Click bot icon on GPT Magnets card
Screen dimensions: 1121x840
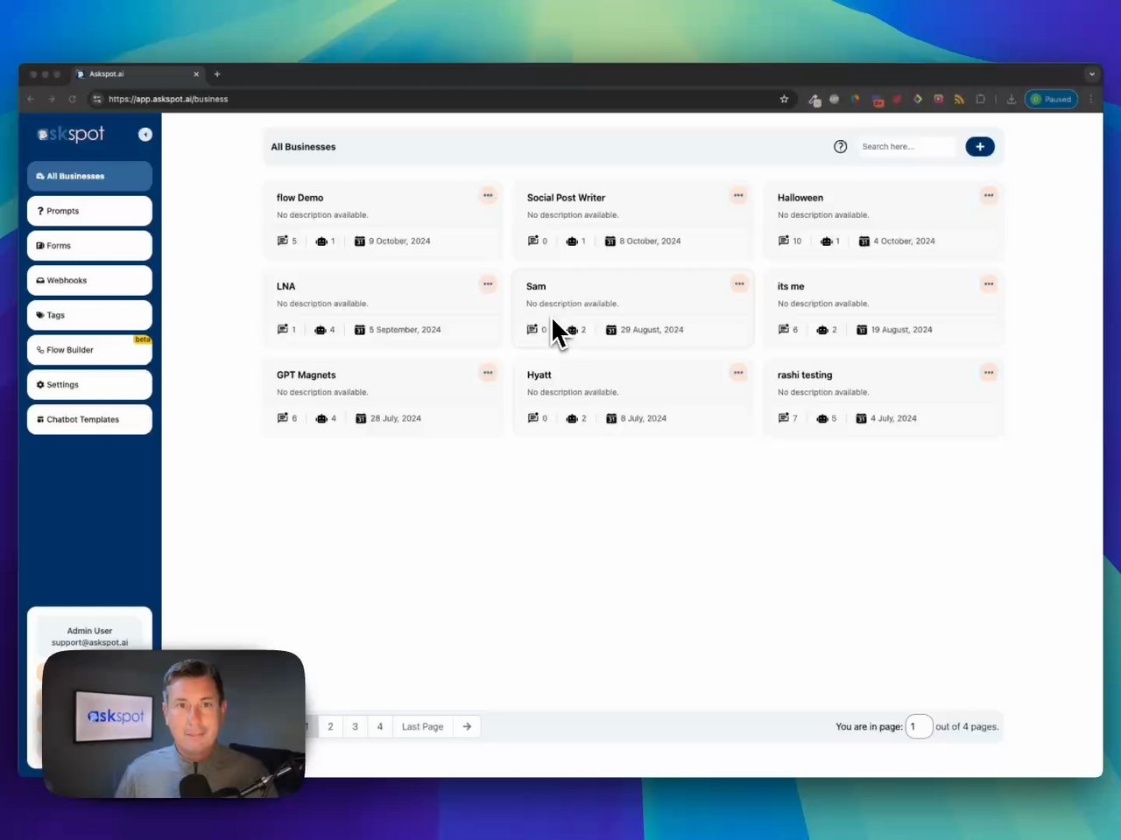[x=321, y=419]
